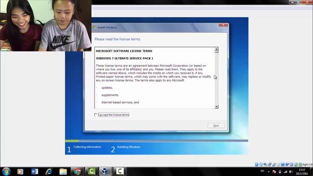Image resolution: width=313 pixels, height=176 pixels.
Task: Switch to the white Camtasia recorder taskbar icon
Action: (x=119, y=172)
